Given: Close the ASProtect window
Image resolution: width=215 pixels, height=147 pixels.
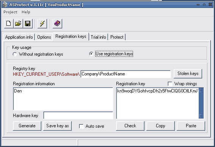Looking at the screenshot, I should click(210, 5).
